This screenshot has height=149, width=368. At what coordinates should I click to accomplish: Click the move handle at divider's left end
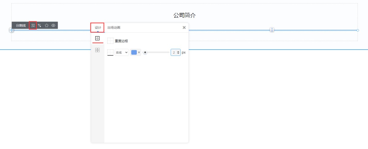click(x=12, y=30)
